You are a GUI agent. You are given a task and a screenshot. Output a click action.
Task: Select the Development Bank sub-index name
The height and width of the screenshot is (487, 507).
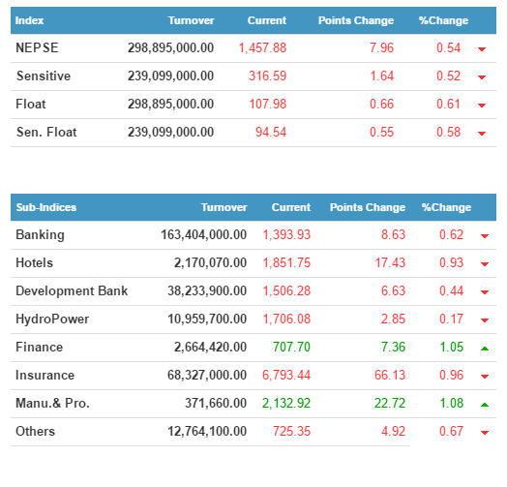click(72, 290)
